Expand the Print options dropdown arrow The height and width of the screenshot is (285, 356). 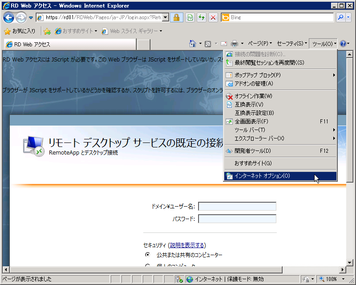click(x=242, y=44)
